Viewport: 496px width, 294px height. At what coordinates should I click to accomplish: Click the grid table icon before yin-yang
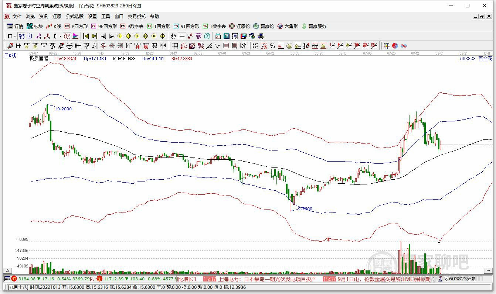(386, 46)
